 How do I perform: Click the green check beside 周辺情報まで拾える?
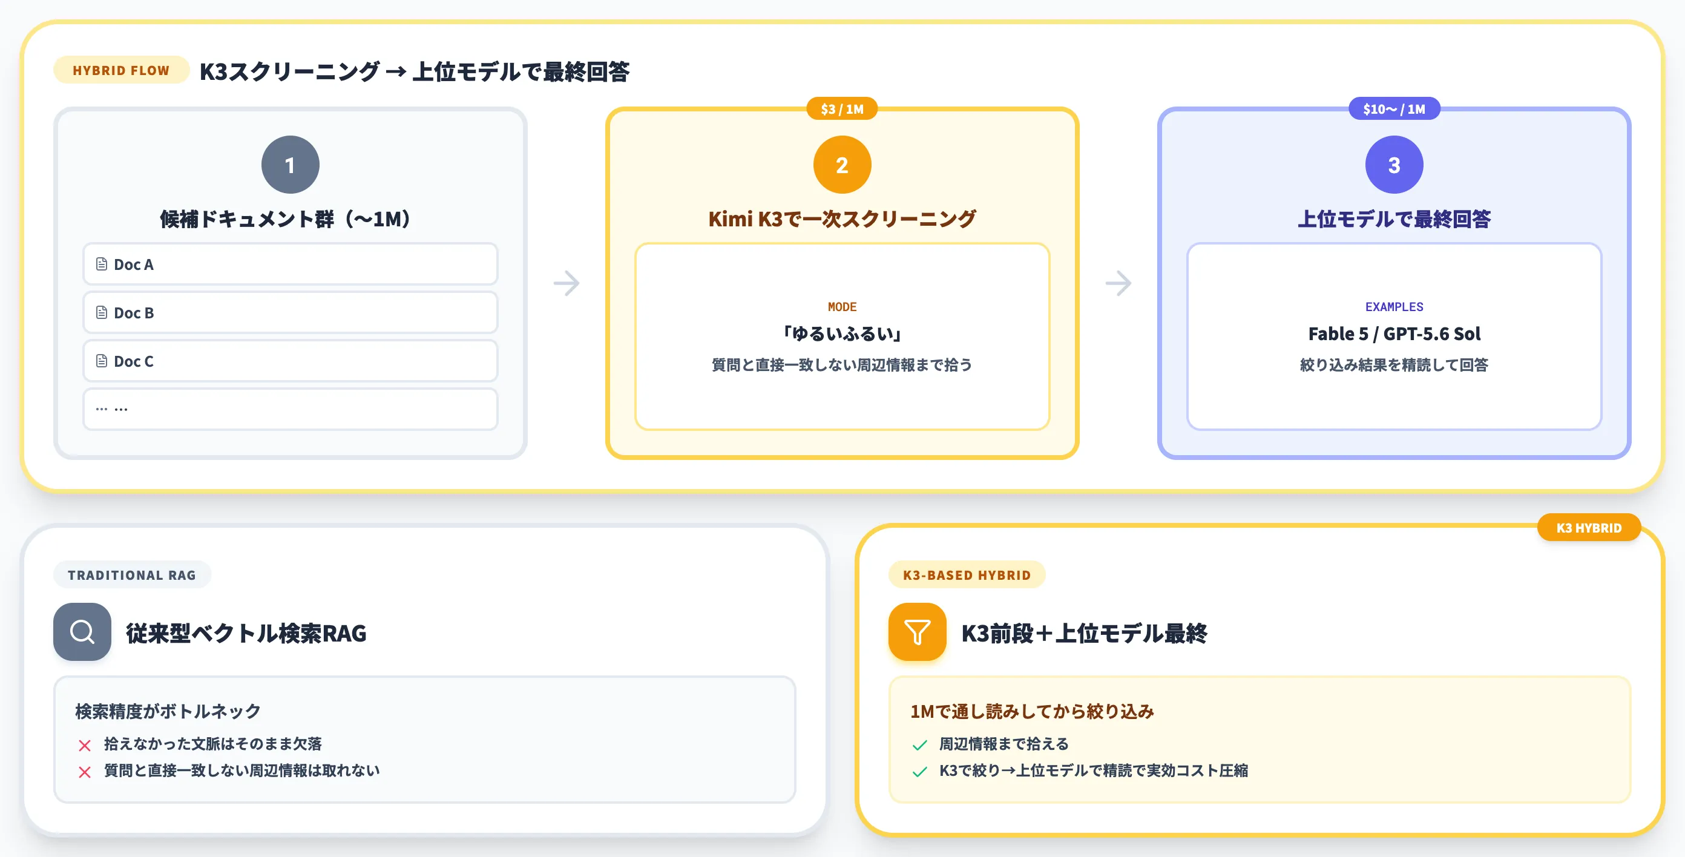919,745
